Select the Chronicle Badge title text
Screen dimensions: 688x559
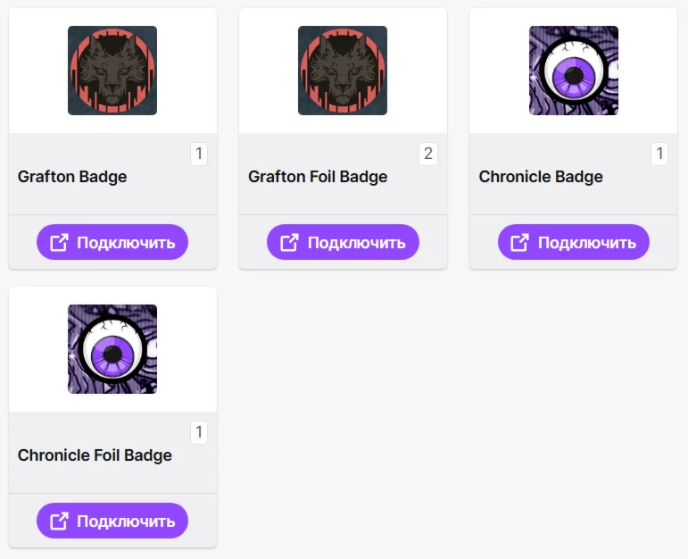541,177
